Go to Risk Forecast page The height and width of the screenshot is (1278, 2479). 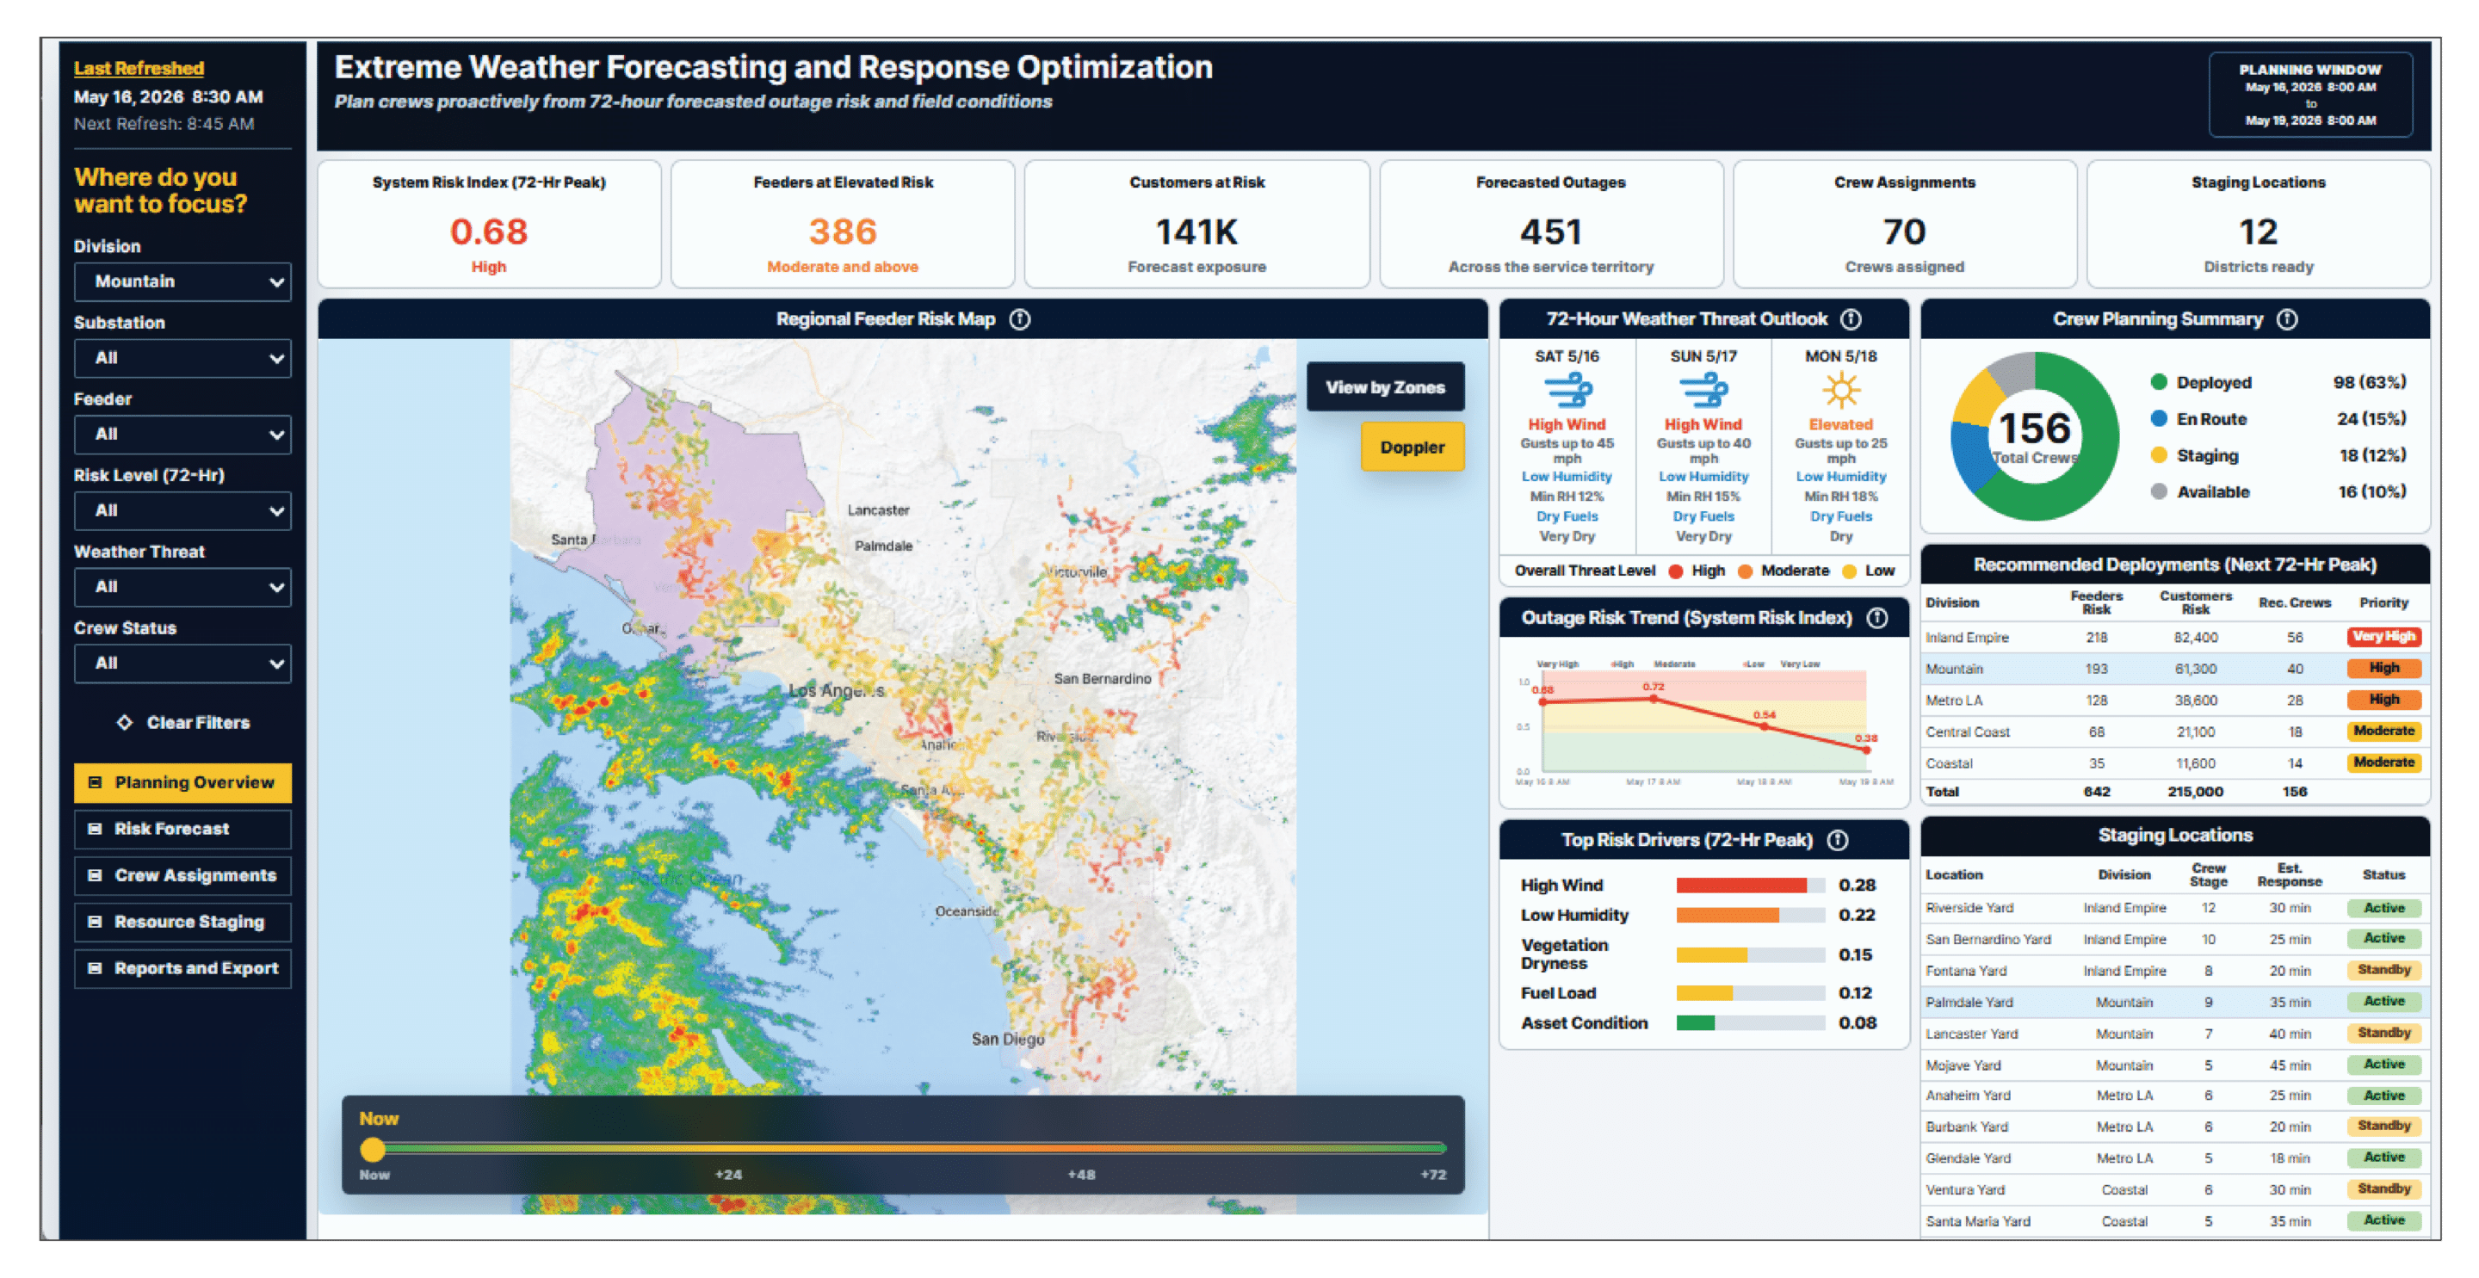[x=182, y=829]
